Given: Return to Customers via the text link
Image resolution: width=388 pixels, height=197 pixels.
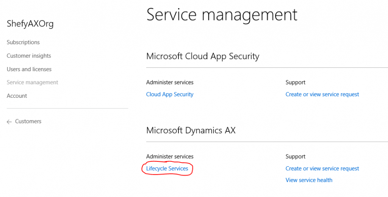Looking at the screenshot, I should pyautogui.click(x=28, y=122).
